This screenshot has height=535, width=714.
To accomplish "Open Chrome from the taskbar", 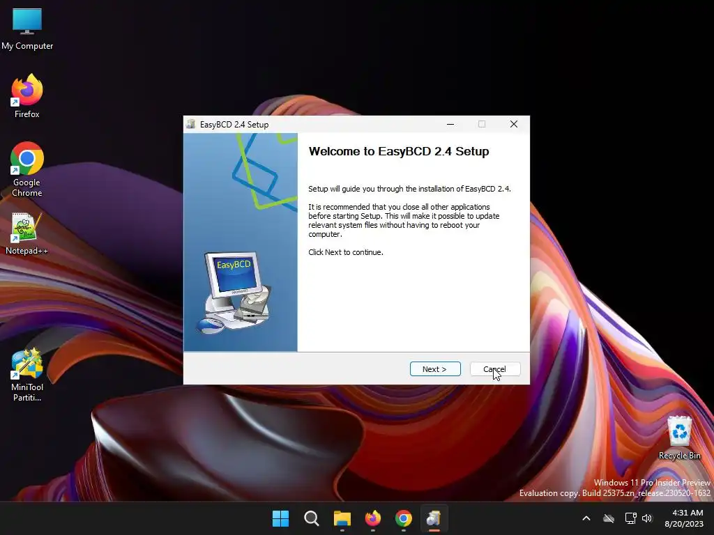I will tap(404, 518).
